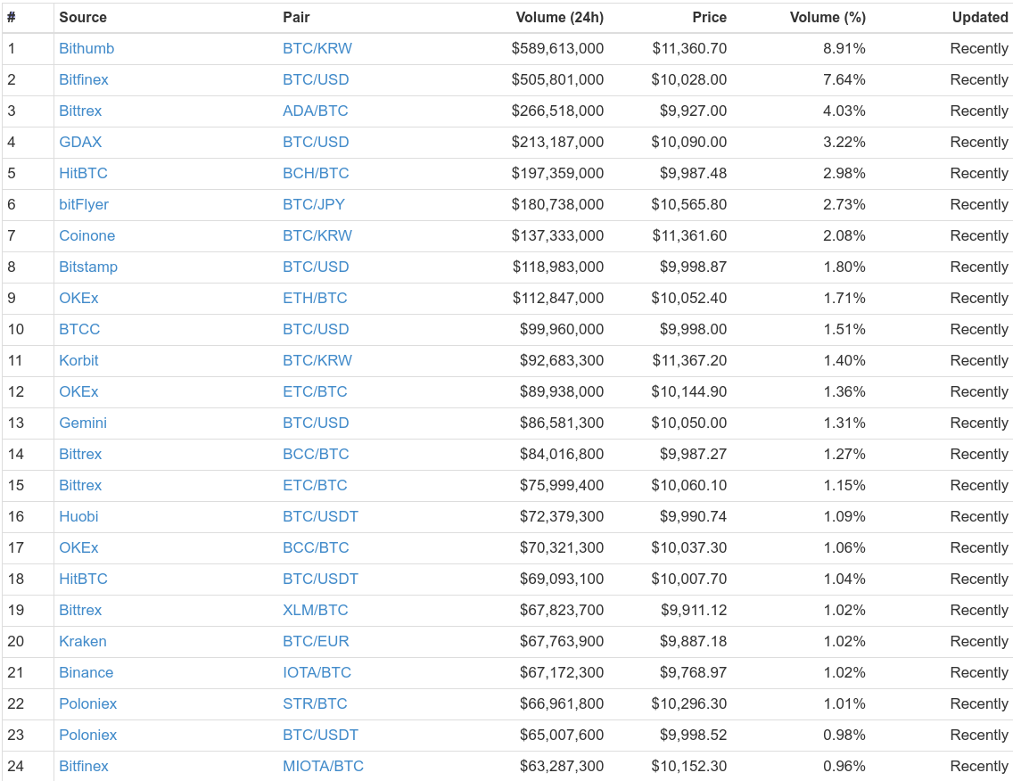Open the Bitfinex link in row 2

click(84, 80)
